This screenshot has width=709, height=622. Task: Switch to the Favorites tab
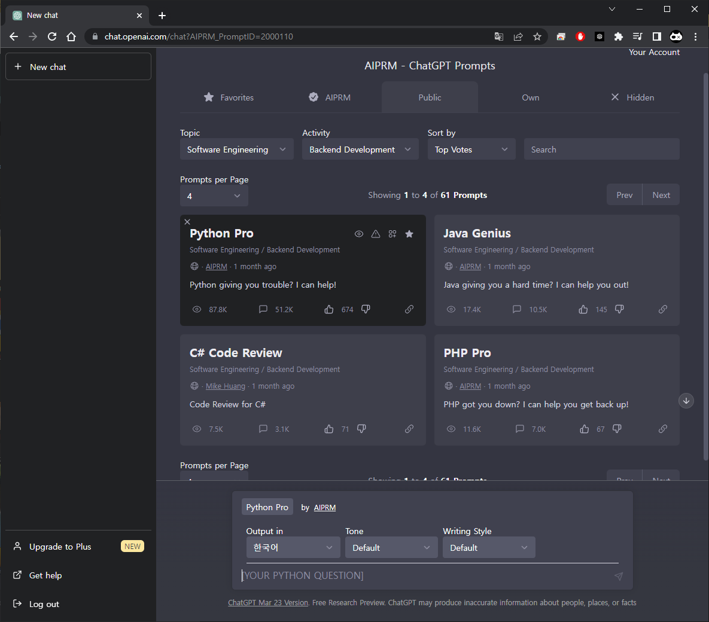pyautogui.click(x=229, y=97)
